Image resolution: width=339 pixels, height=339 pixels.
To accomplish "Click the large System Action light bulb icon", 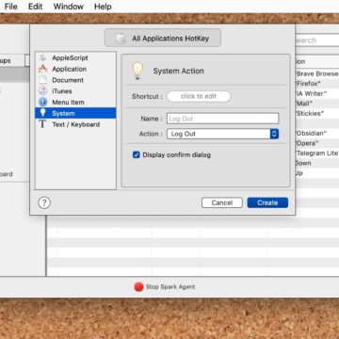I will tap(137, 71).
